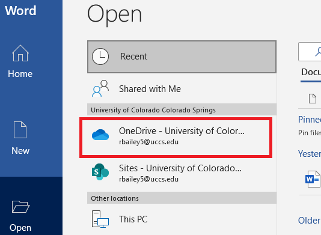Choose Shared with Me location

click(x=182, y=88)
